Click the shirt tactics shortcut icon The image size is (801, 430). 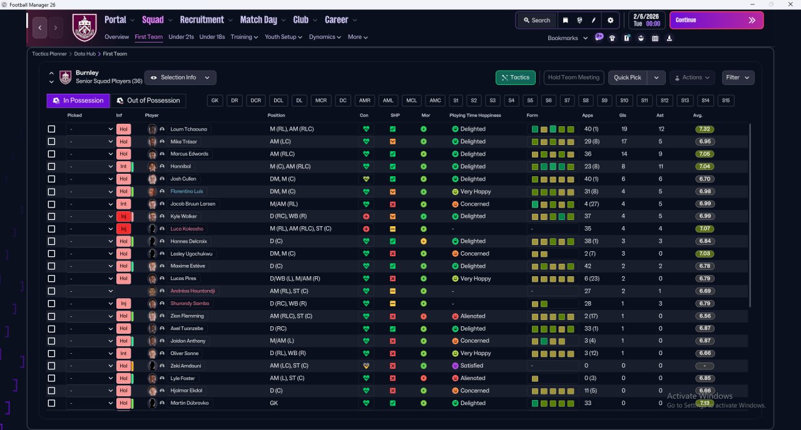612,37
